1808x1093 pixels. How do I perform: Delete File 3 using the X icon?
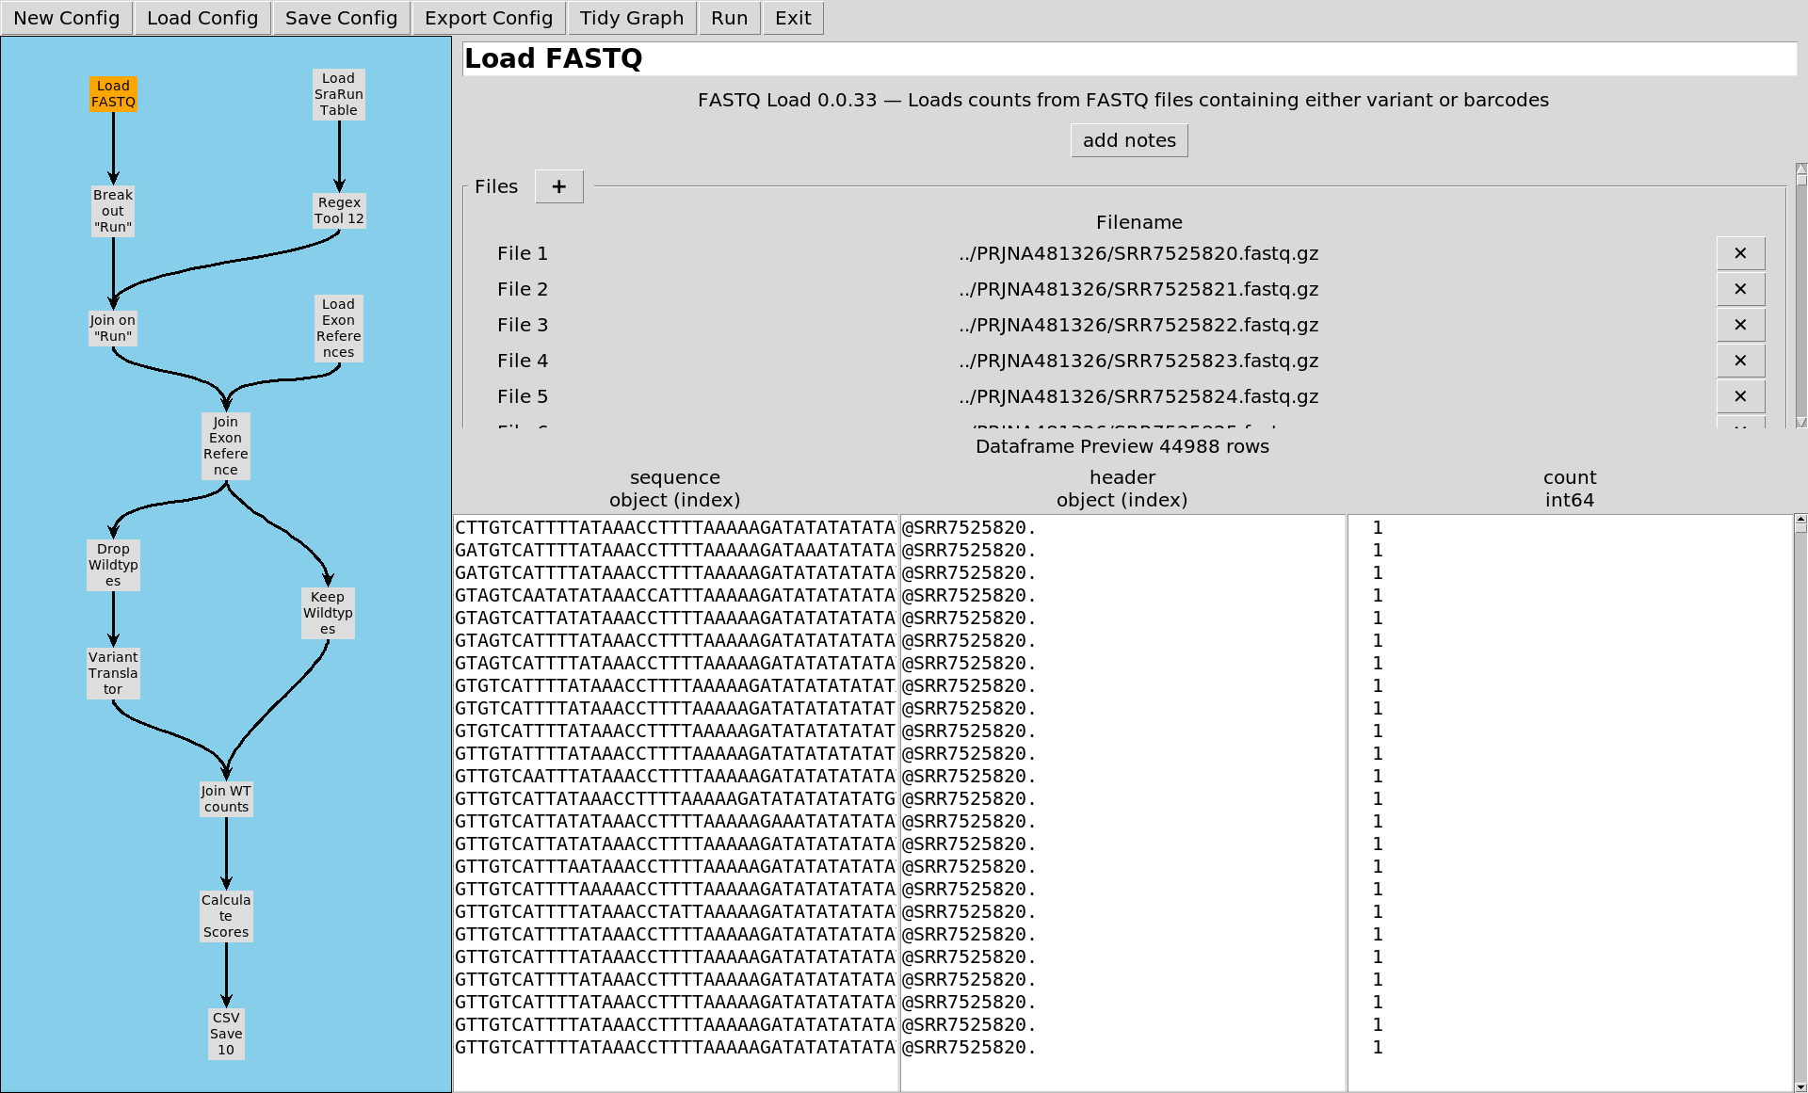1739,325
